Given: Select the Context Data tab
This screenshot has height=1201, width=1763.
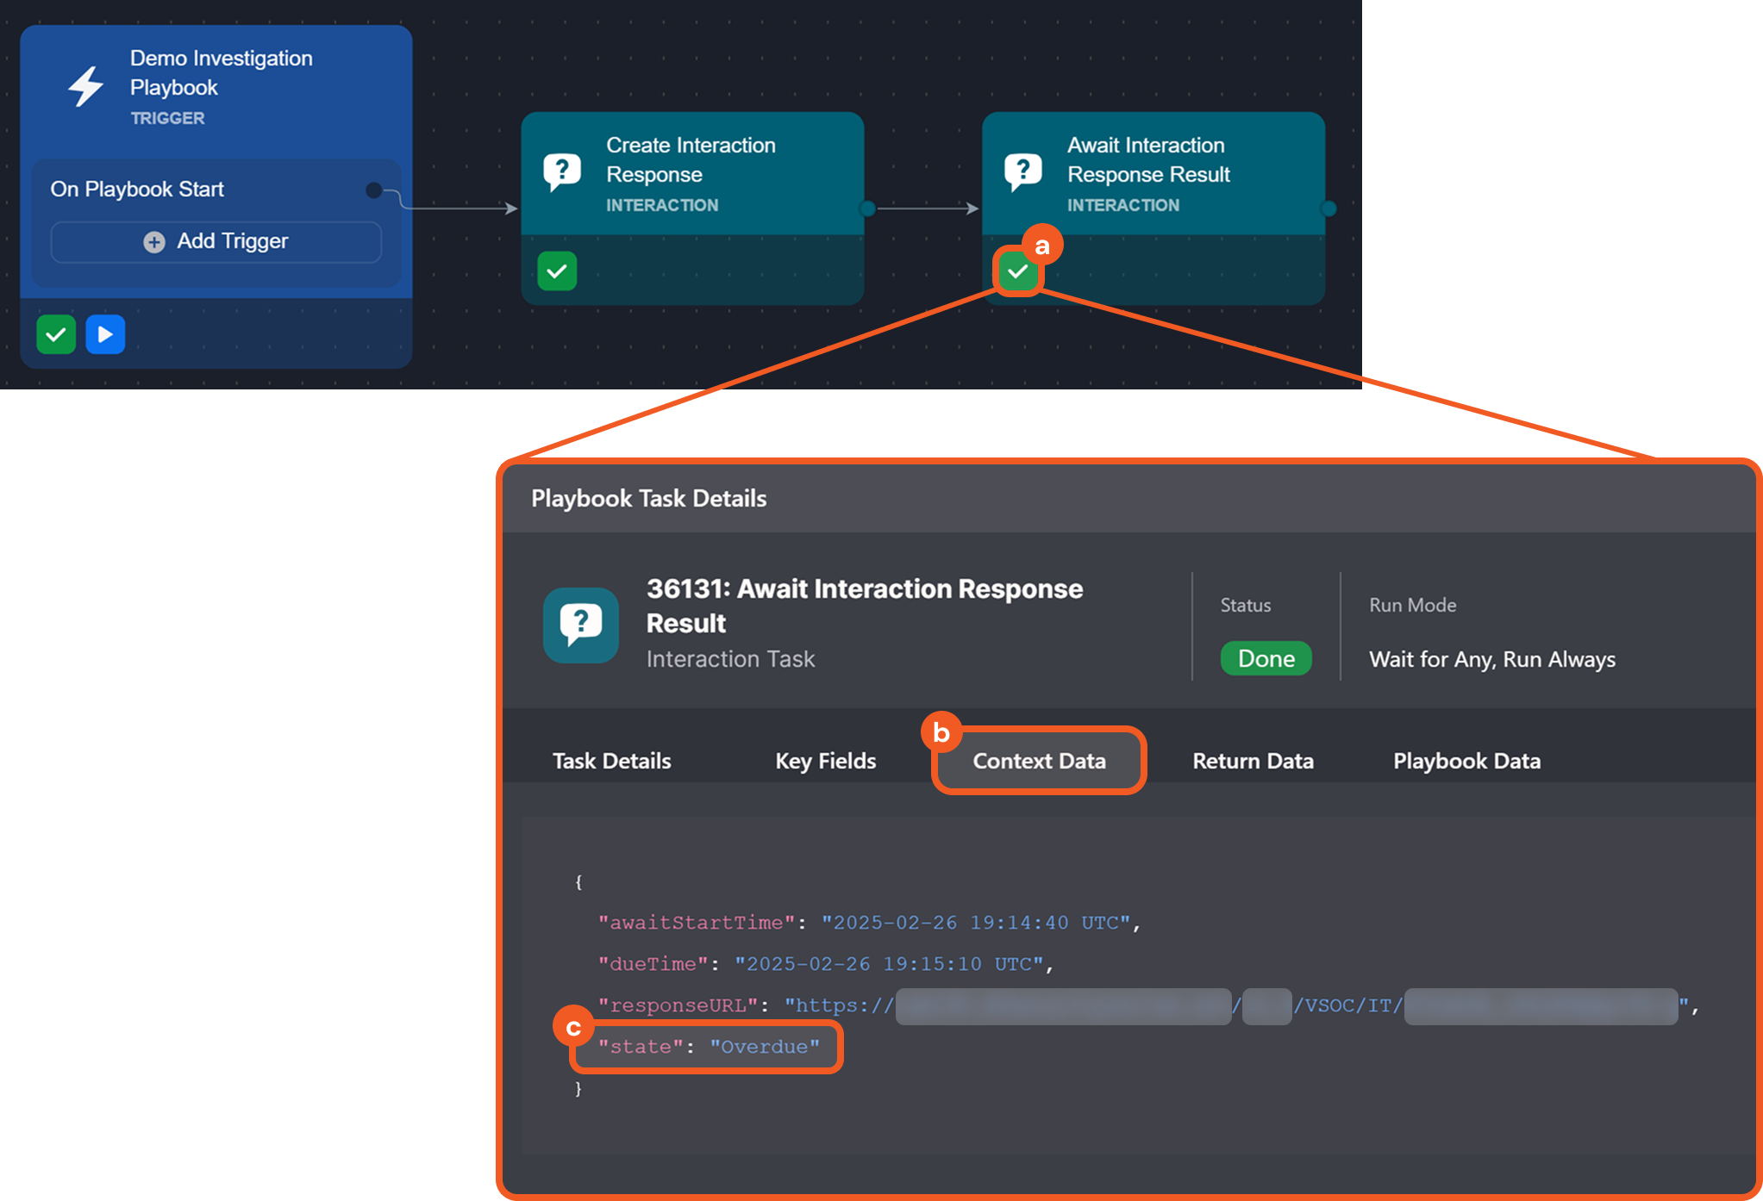Looking at the screenshot, I should point(1039,761).
